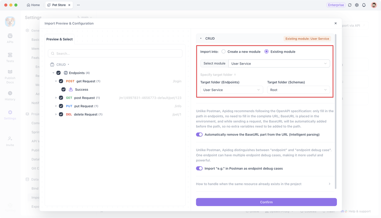Open the APIs panel in the sidebar

pyautogui.click(x=10, y=38)
